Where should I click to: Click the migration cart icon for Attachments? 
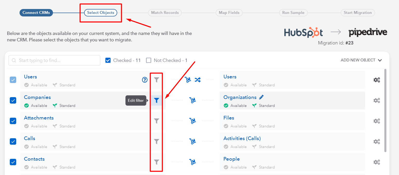(193, 121)
